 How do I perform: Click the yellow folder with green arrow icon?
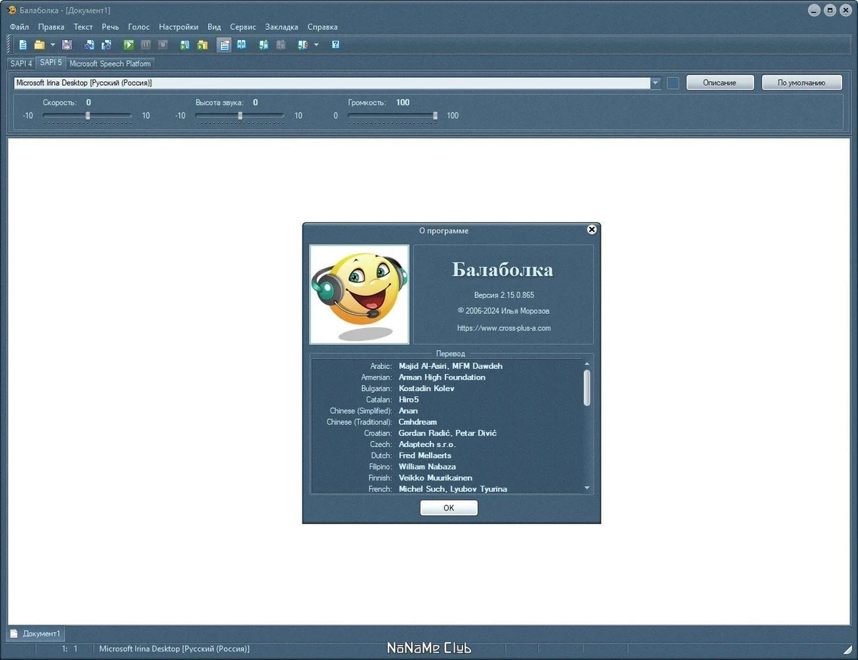tap(202, 44)
